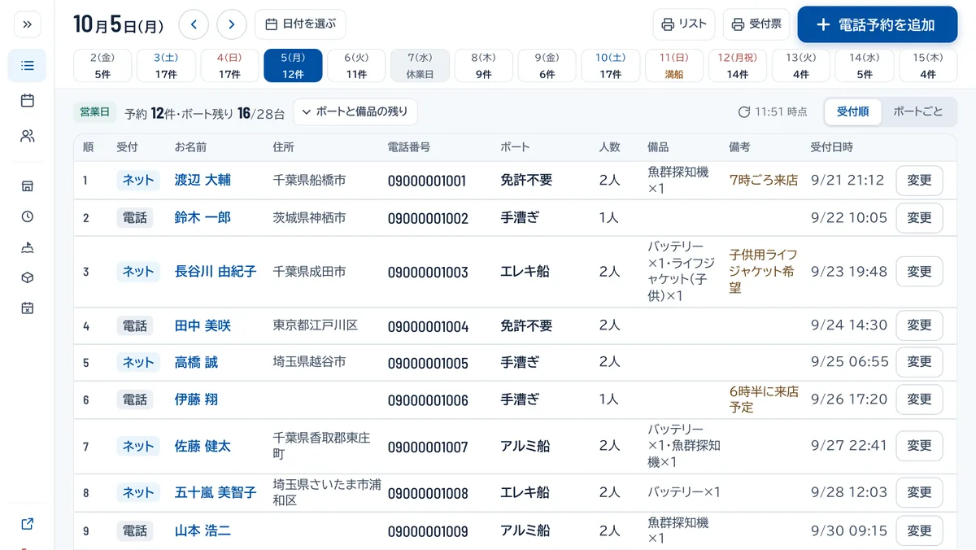
Task: Open the clock (hours) icon in the sidebar
Action: (x=27, y=216)
